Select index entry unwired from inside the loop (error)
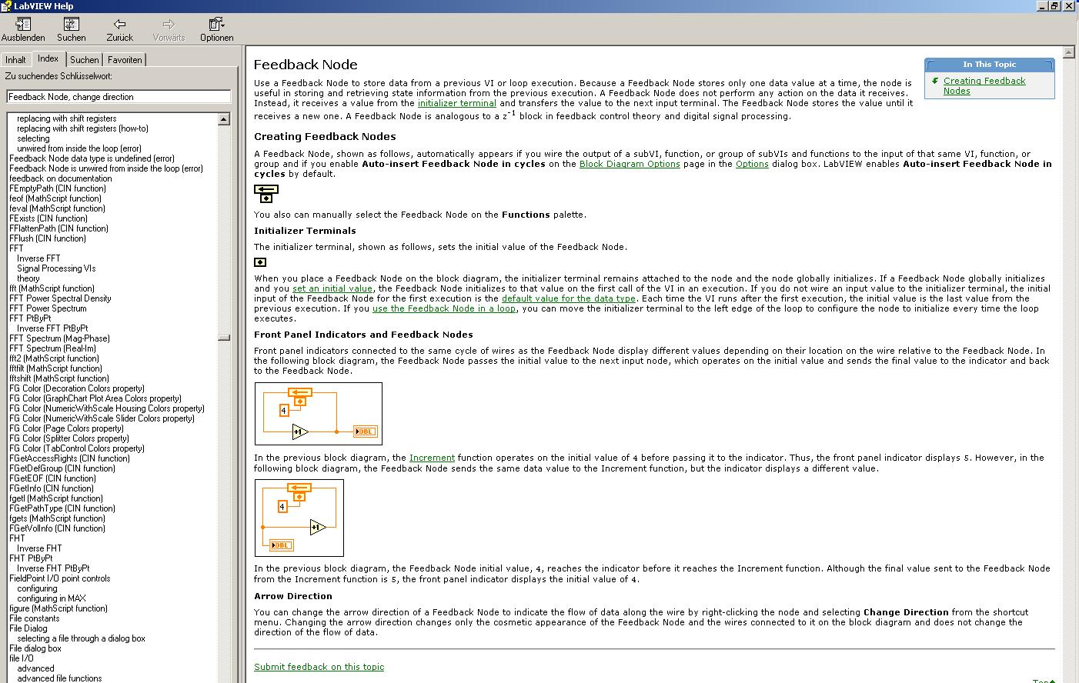Viewport: 1079px width, 683px height. pos(79,148)
